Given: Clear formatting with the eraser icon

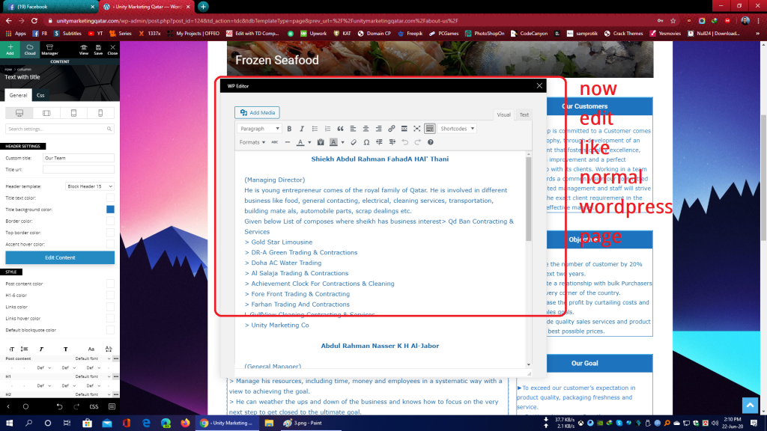Looking at the screenshot, I should (354, 142).
